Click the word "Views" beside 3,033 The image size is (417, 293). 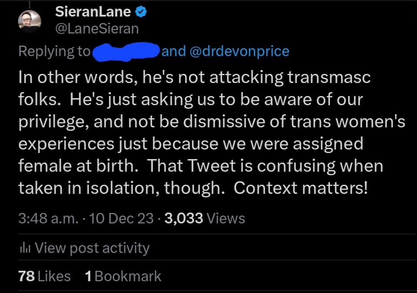[x=226, y=218]
